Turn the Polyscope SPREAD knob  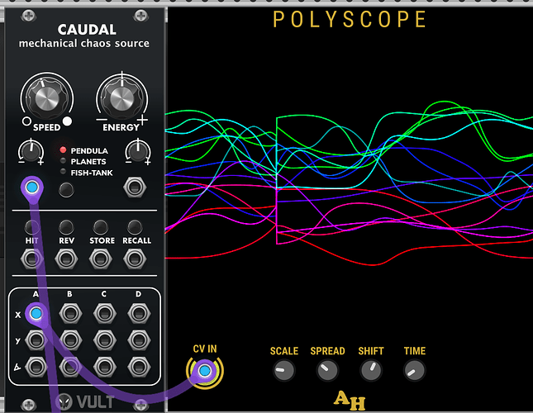(328, 371)
